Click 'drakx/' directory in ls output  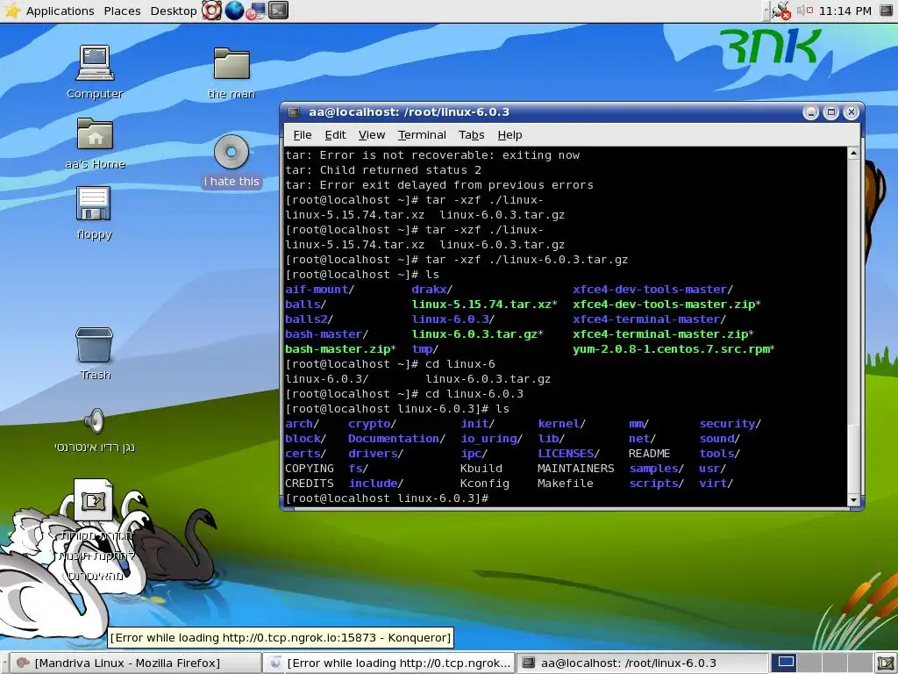tap(431, 290)
